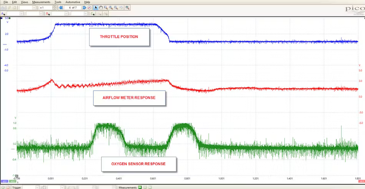Click the zoom factor x1 spinner

point(54,8)
